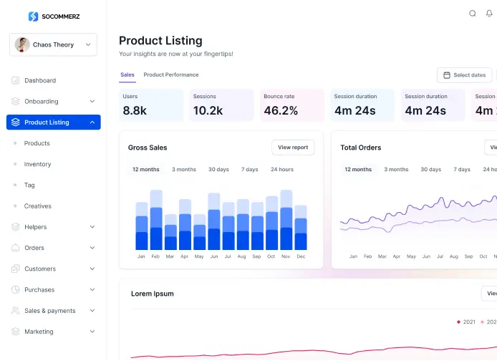Click View report in Gross Sales
The image size is (497, 361).
[x=293, y=148]
